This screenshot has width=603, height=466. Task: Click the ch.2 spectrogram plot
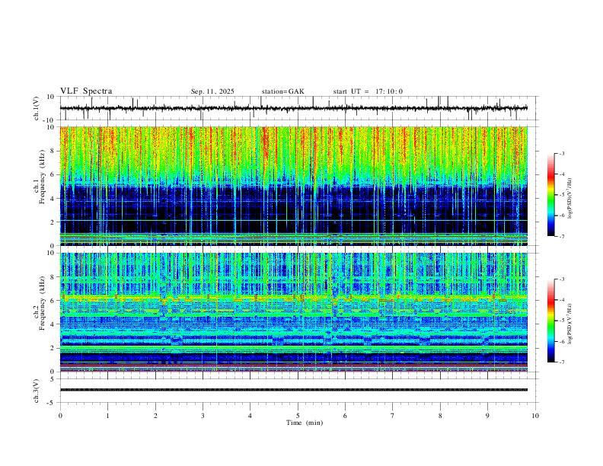(294, 312)
